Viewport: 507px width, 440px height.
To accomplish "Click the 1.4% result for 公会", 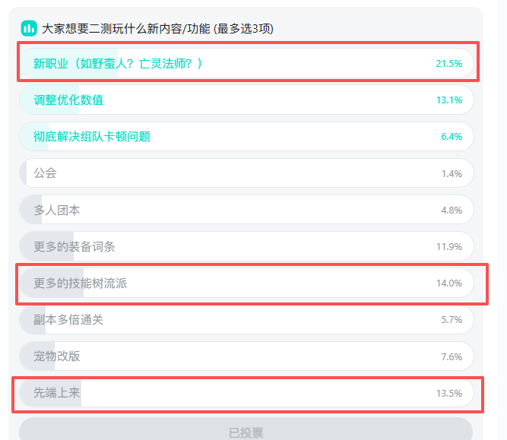I will 452,173.
